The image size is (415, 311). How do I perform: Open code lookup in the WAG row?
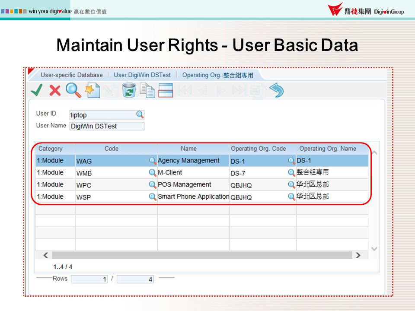point(153,161)
